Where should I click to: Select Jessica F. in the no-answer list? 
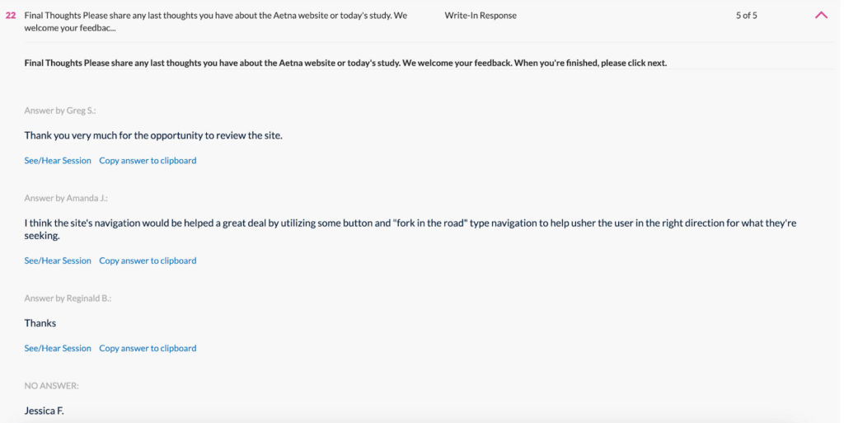(x=44, y=410)
